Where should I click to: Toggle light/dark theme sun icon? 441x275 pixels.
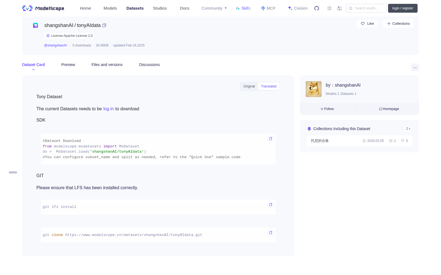click(329, 8)
